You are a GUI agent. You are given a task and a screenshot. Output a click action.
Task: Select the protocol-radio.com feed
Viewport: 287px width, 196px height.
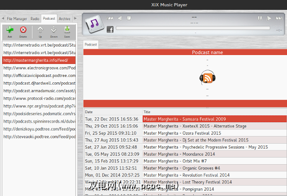(39, 98)
